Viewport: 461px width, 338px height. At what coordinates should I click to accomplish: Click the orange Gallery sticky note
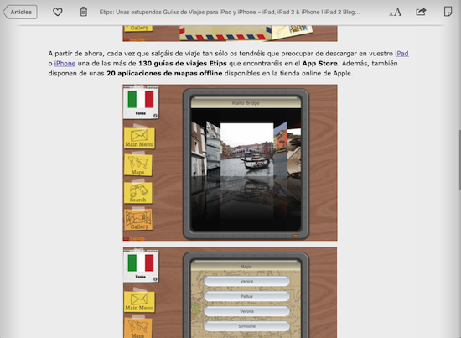(x=139, y=220)
